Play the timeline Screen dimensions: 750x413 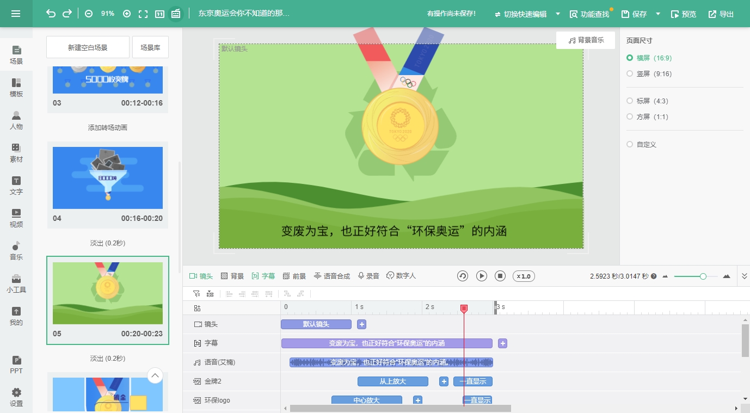click(482, 276)
